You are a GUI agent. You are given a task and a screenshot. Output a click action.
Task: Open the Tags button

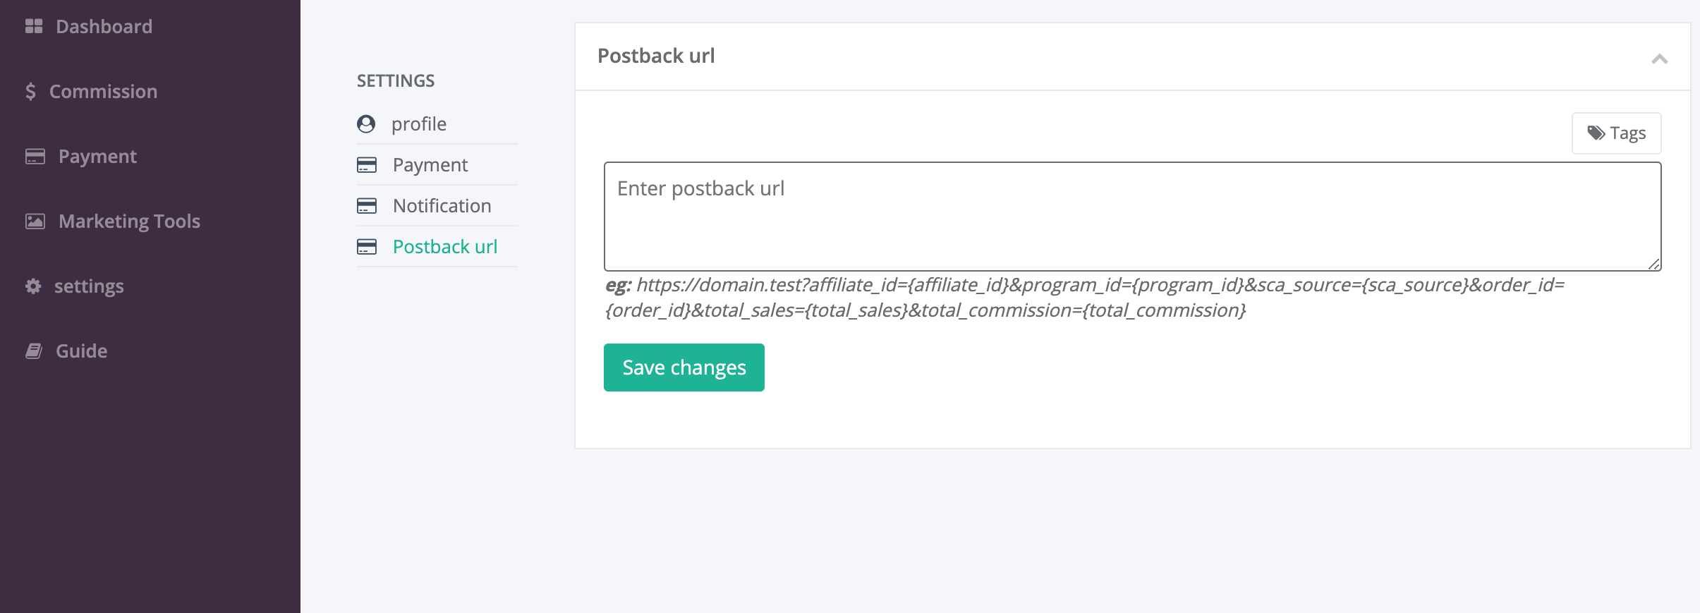(x=1617, y=133)
